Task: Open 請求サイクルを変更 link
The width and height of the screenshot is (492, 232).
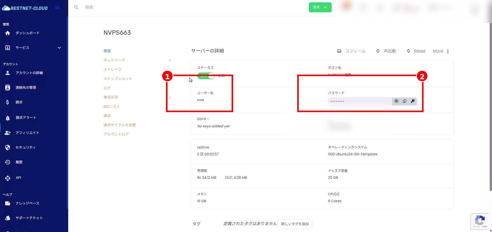Action: click(120, 125)
